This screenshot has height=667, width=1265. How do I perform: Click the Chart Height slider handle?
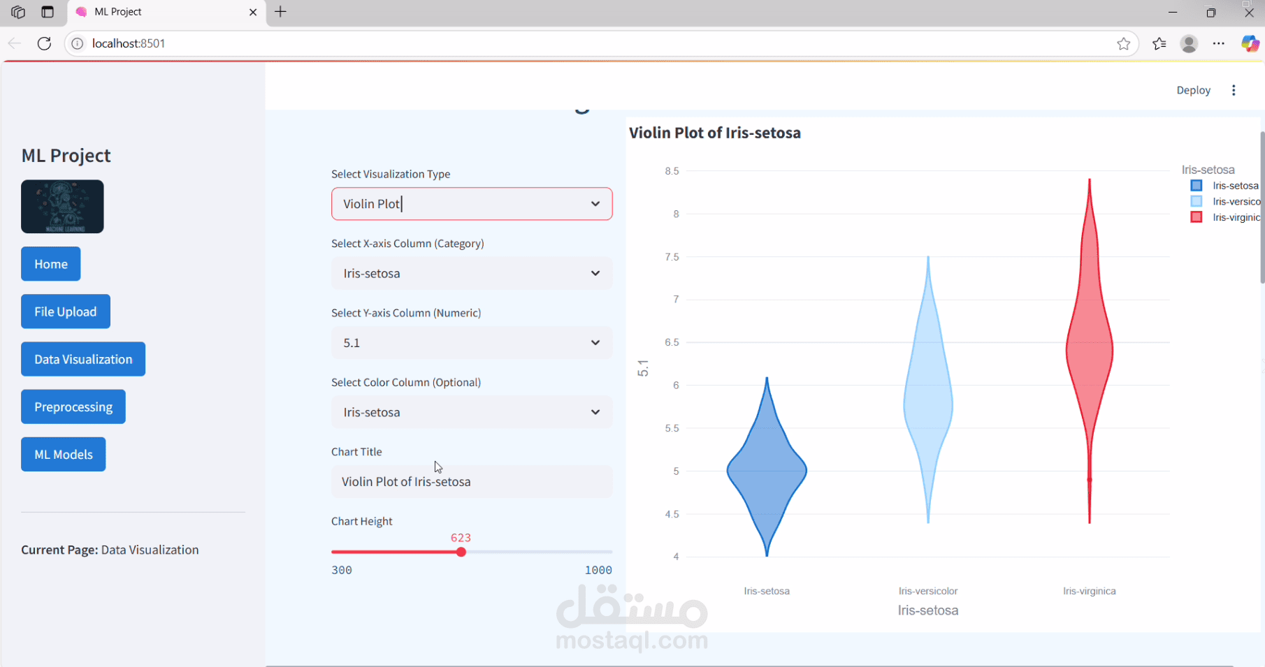point(461,552)
